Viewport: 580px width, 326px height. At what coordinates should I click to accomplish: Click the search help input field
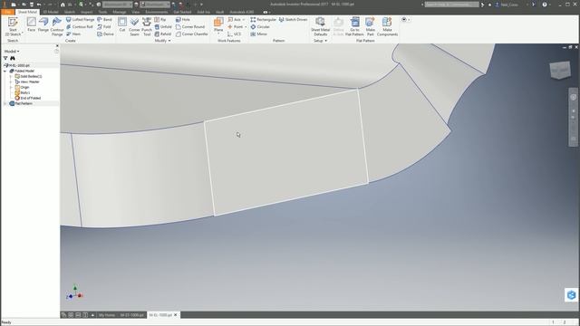click(451, 5)
